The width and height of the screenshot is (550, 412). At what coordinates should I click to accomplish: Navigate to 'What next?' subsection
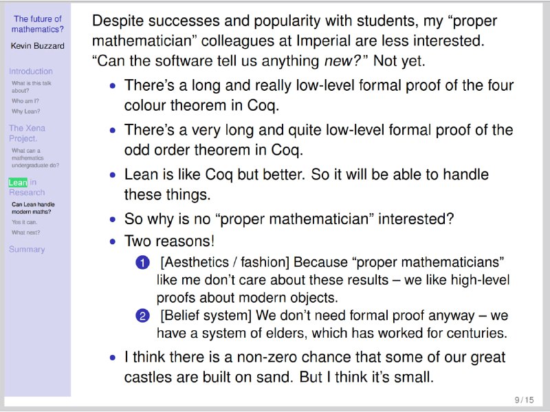point(26,232)
